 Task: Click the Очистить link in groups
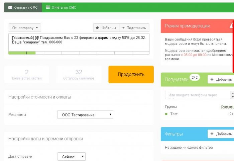(227, 107)
